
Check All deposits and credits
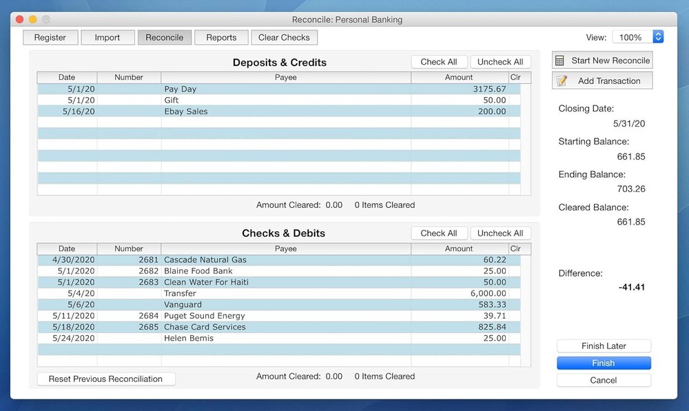[439, 61]
